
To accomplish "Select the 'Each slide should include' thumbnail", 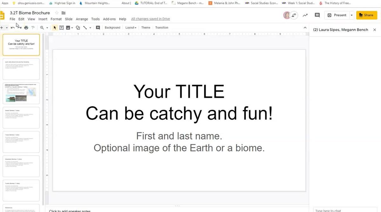I will pyautogui.click(x=21, y=69).
